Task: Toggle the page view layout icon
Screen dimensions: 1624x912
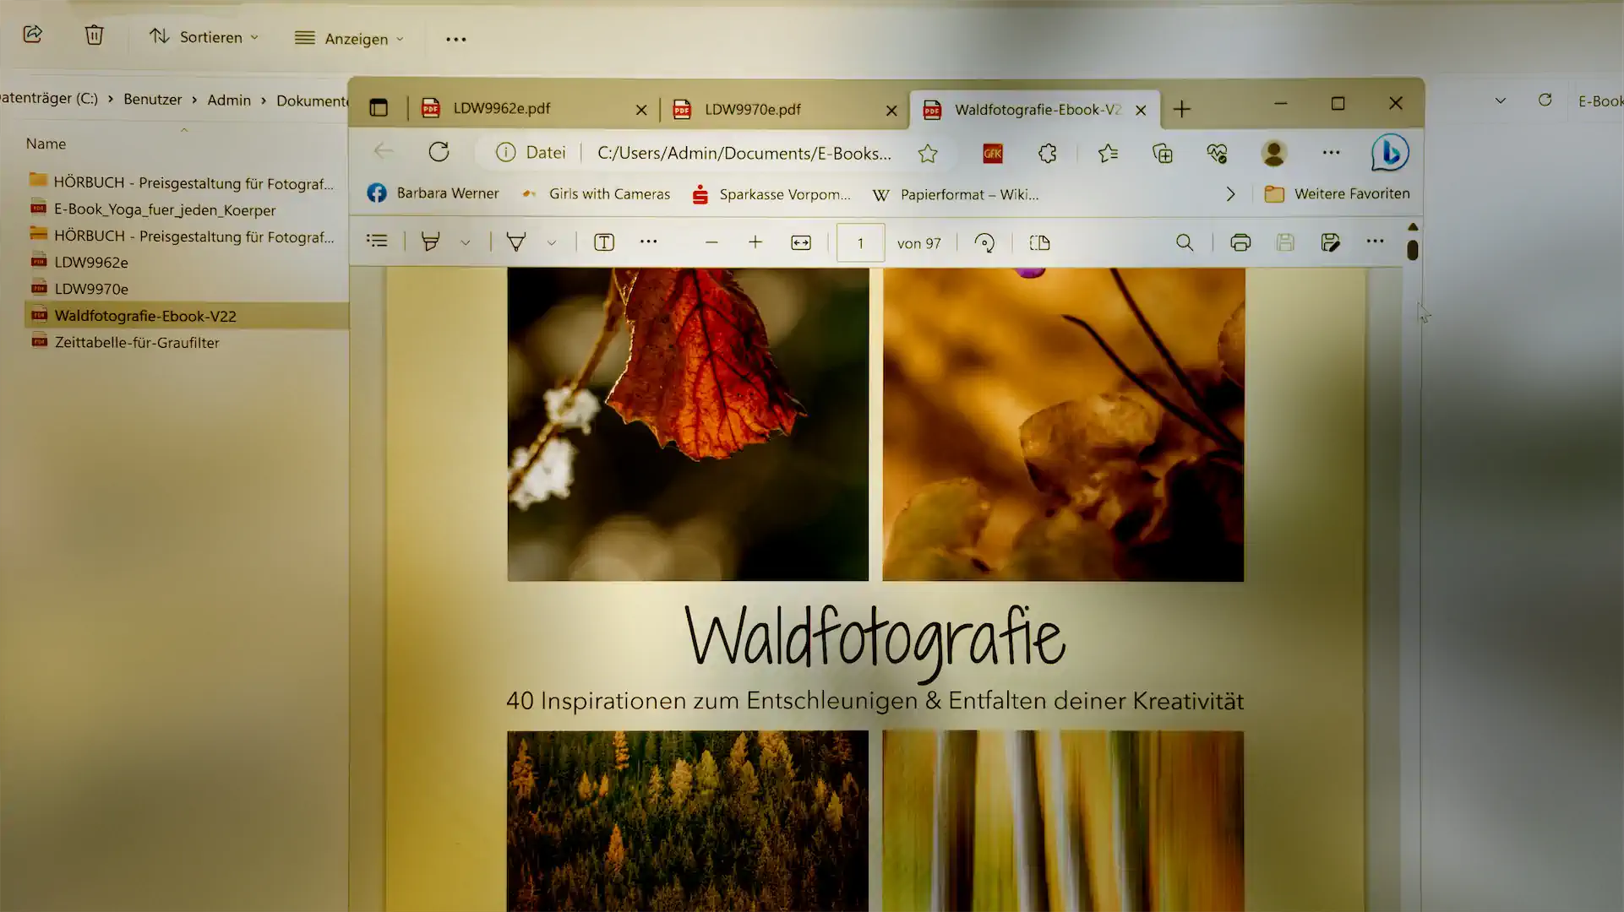Action: tap(1040, 243)
